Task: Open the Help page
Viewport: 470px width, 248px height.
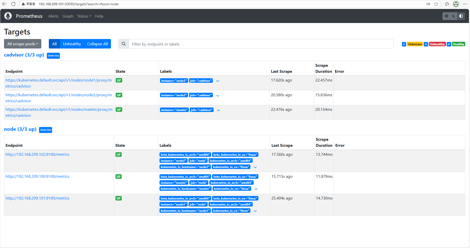Action: point(99,16)
